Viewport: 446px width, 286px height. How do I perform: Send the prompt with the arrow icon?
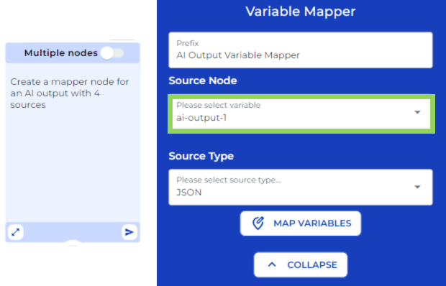coord(129,232)
